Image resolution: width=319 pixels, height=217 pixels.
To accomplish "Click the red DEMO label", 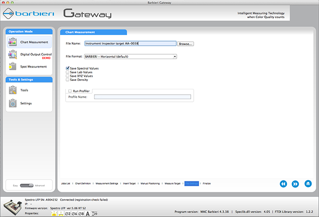I will (x=46, y=58).
